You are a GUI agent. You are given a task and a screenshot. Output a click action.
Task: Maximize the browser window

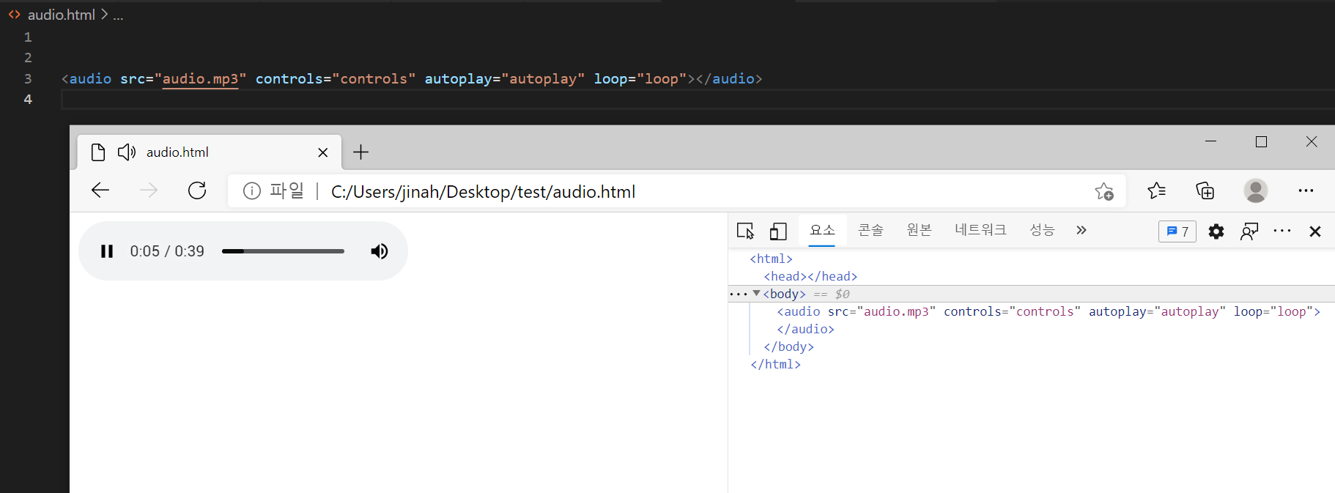click(1261, 141)
